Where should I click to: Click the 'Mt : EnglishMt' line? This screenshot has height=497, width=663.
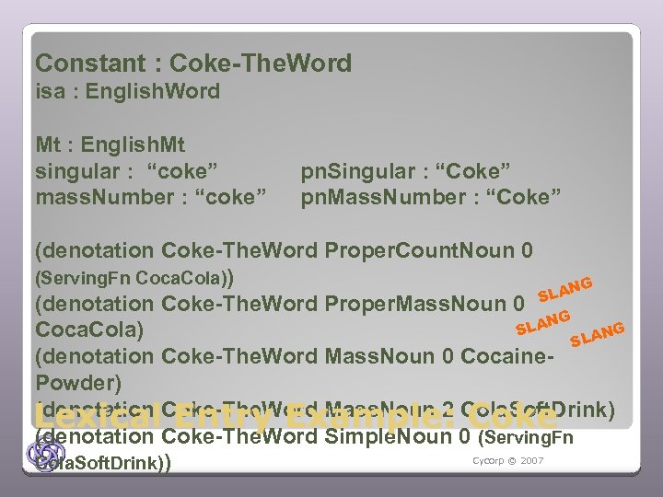click(x=110, y=144)
